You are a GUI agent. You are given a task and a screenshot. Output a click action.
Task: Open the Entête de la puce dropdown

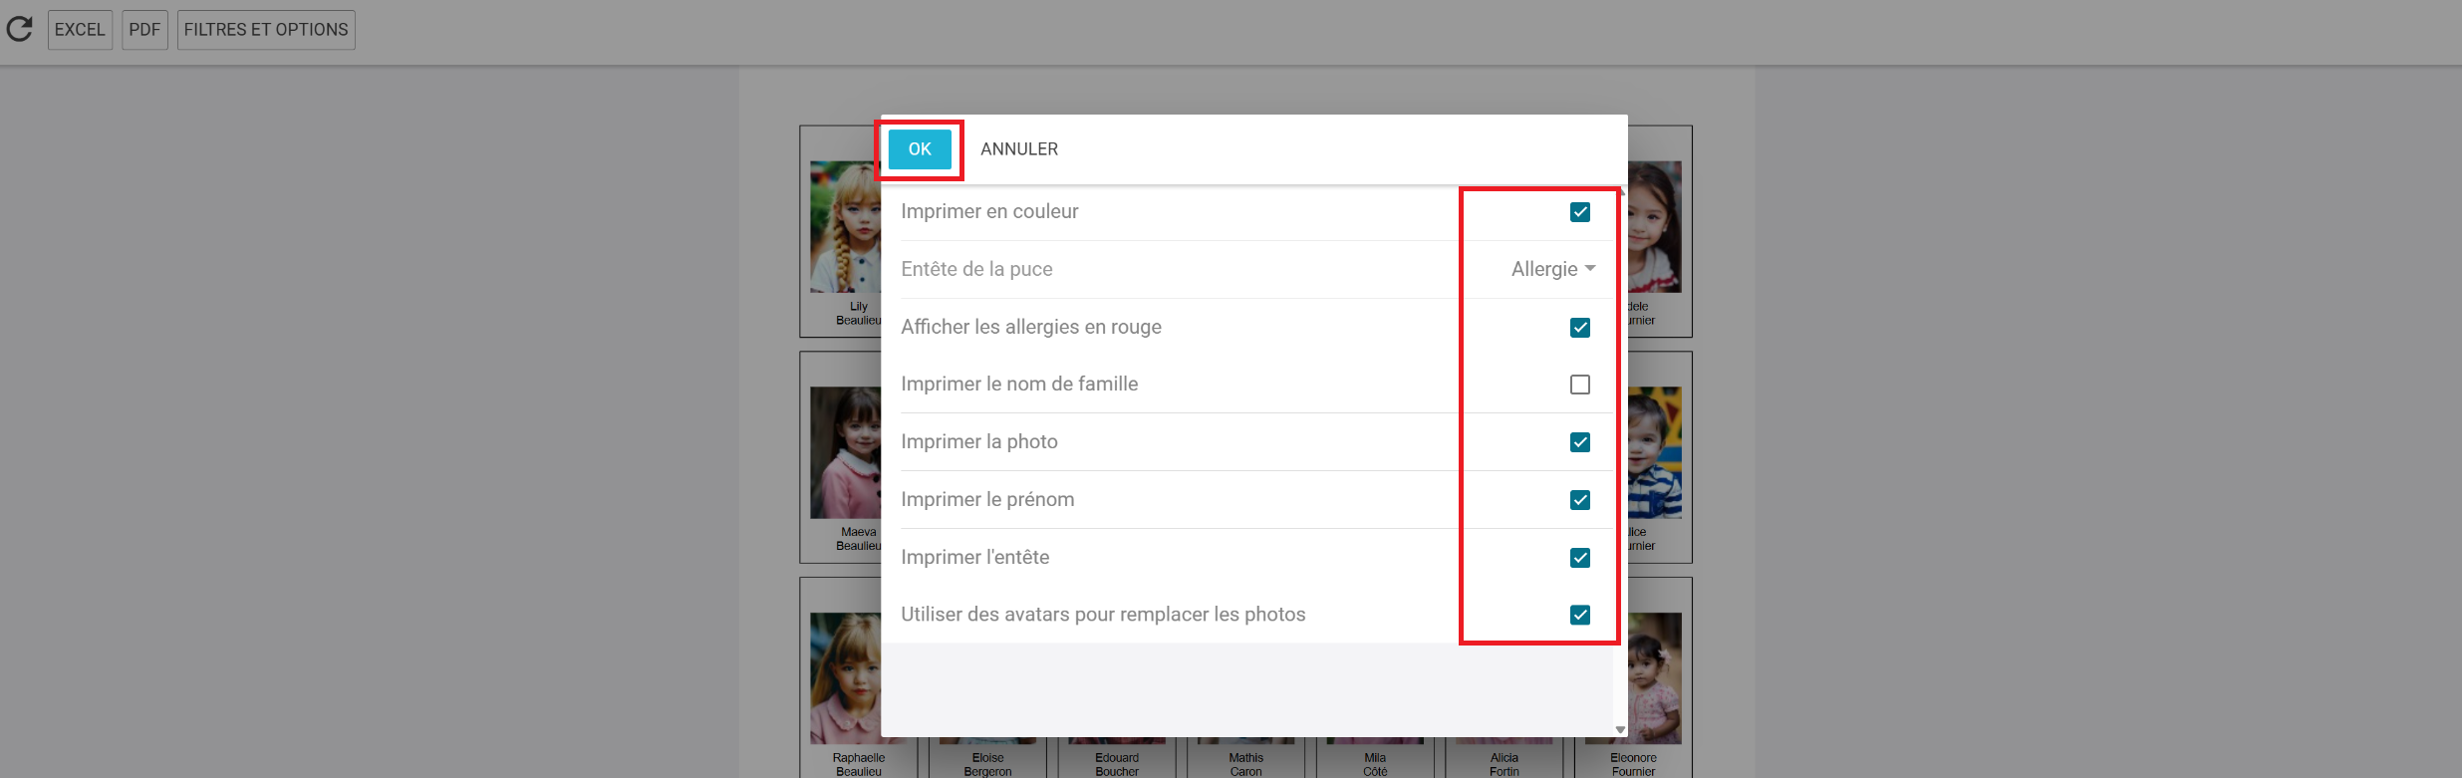(x=1551, y=269)
